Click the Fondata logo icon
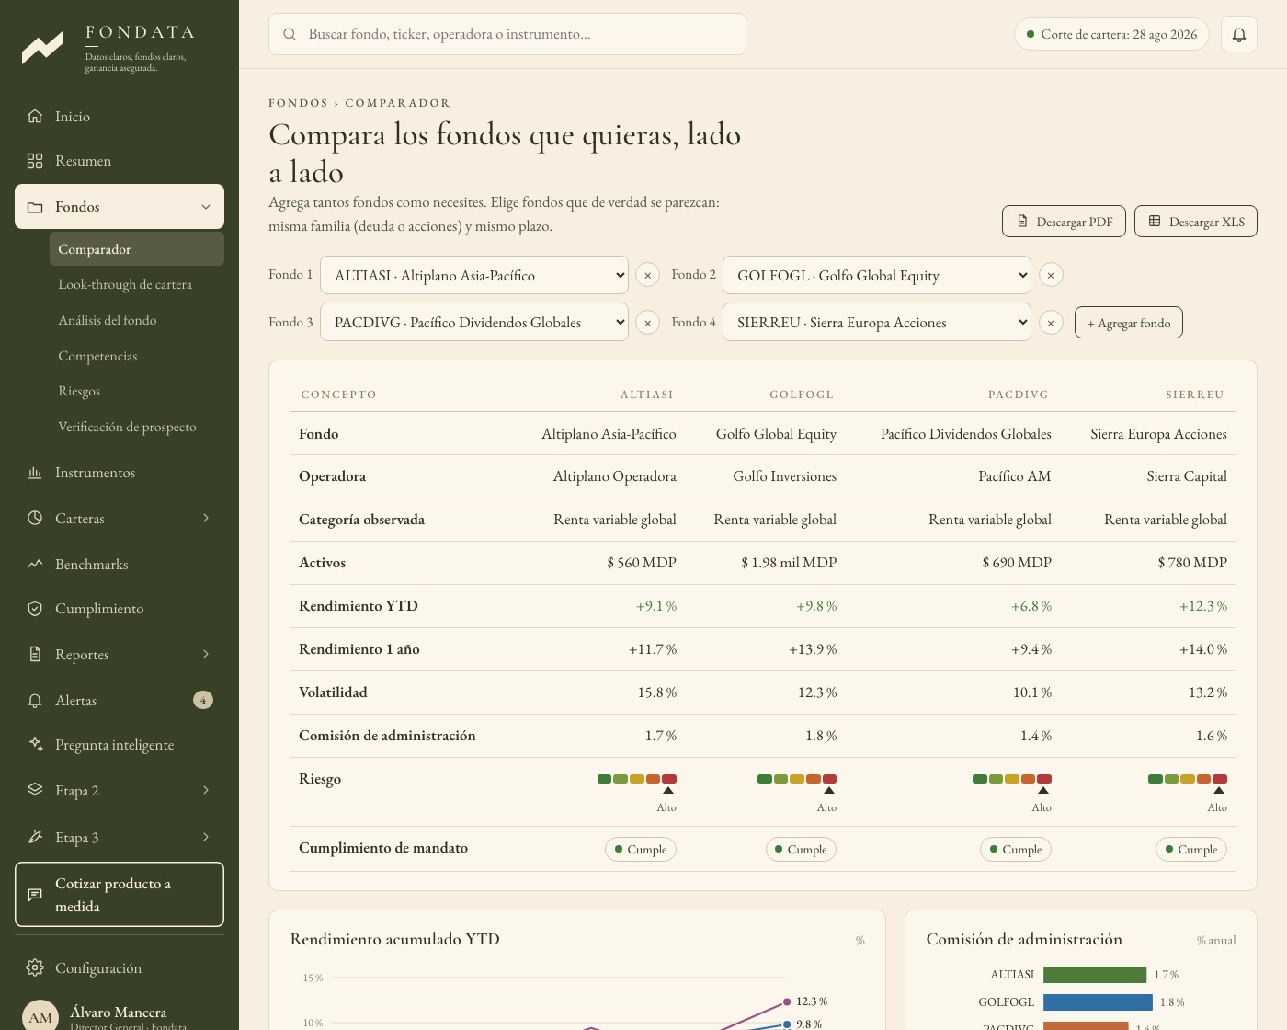 coord(42,48)
